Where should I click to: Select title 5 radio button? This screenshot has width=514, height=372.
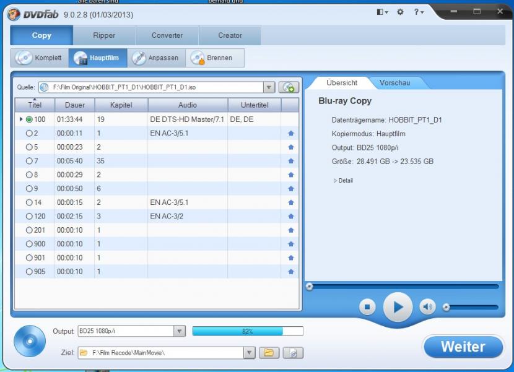click(29, 147)
